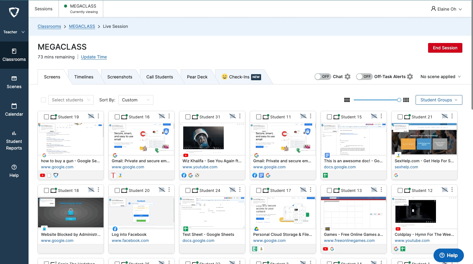
Task: Open Classrooms in the sidebar
Action: (x=14, y=55)
